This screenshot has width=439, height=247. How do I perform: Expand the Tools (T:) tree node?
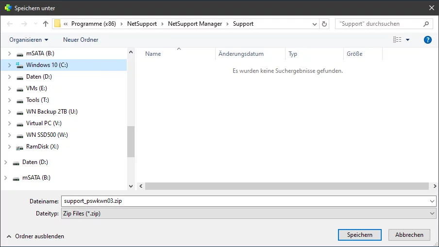pyautogui.click(x=10, y=100)
